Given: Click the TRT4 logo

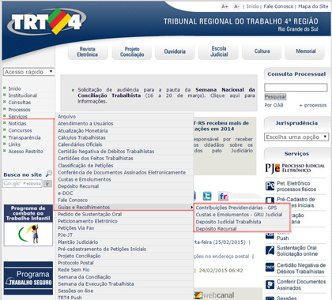Looking at the screenshot, I should pyautogui.click(x=47, y=21).
